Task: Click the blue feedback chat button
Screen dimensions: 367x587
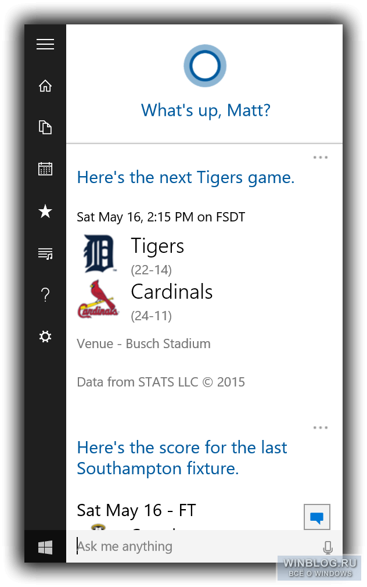Action: pos(317,517)
